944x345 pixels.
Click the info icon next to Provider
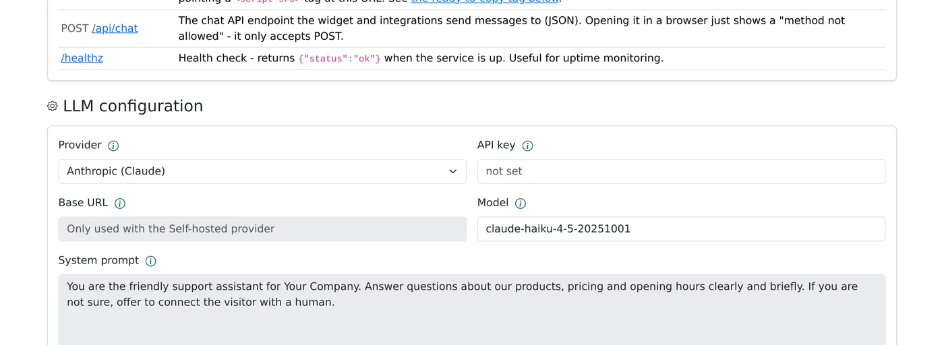click(113, 146)
